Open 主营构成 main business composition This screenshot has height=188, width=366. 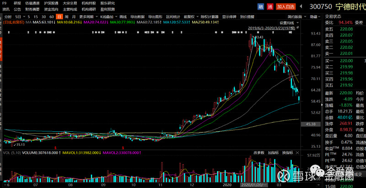pos(70,9)
